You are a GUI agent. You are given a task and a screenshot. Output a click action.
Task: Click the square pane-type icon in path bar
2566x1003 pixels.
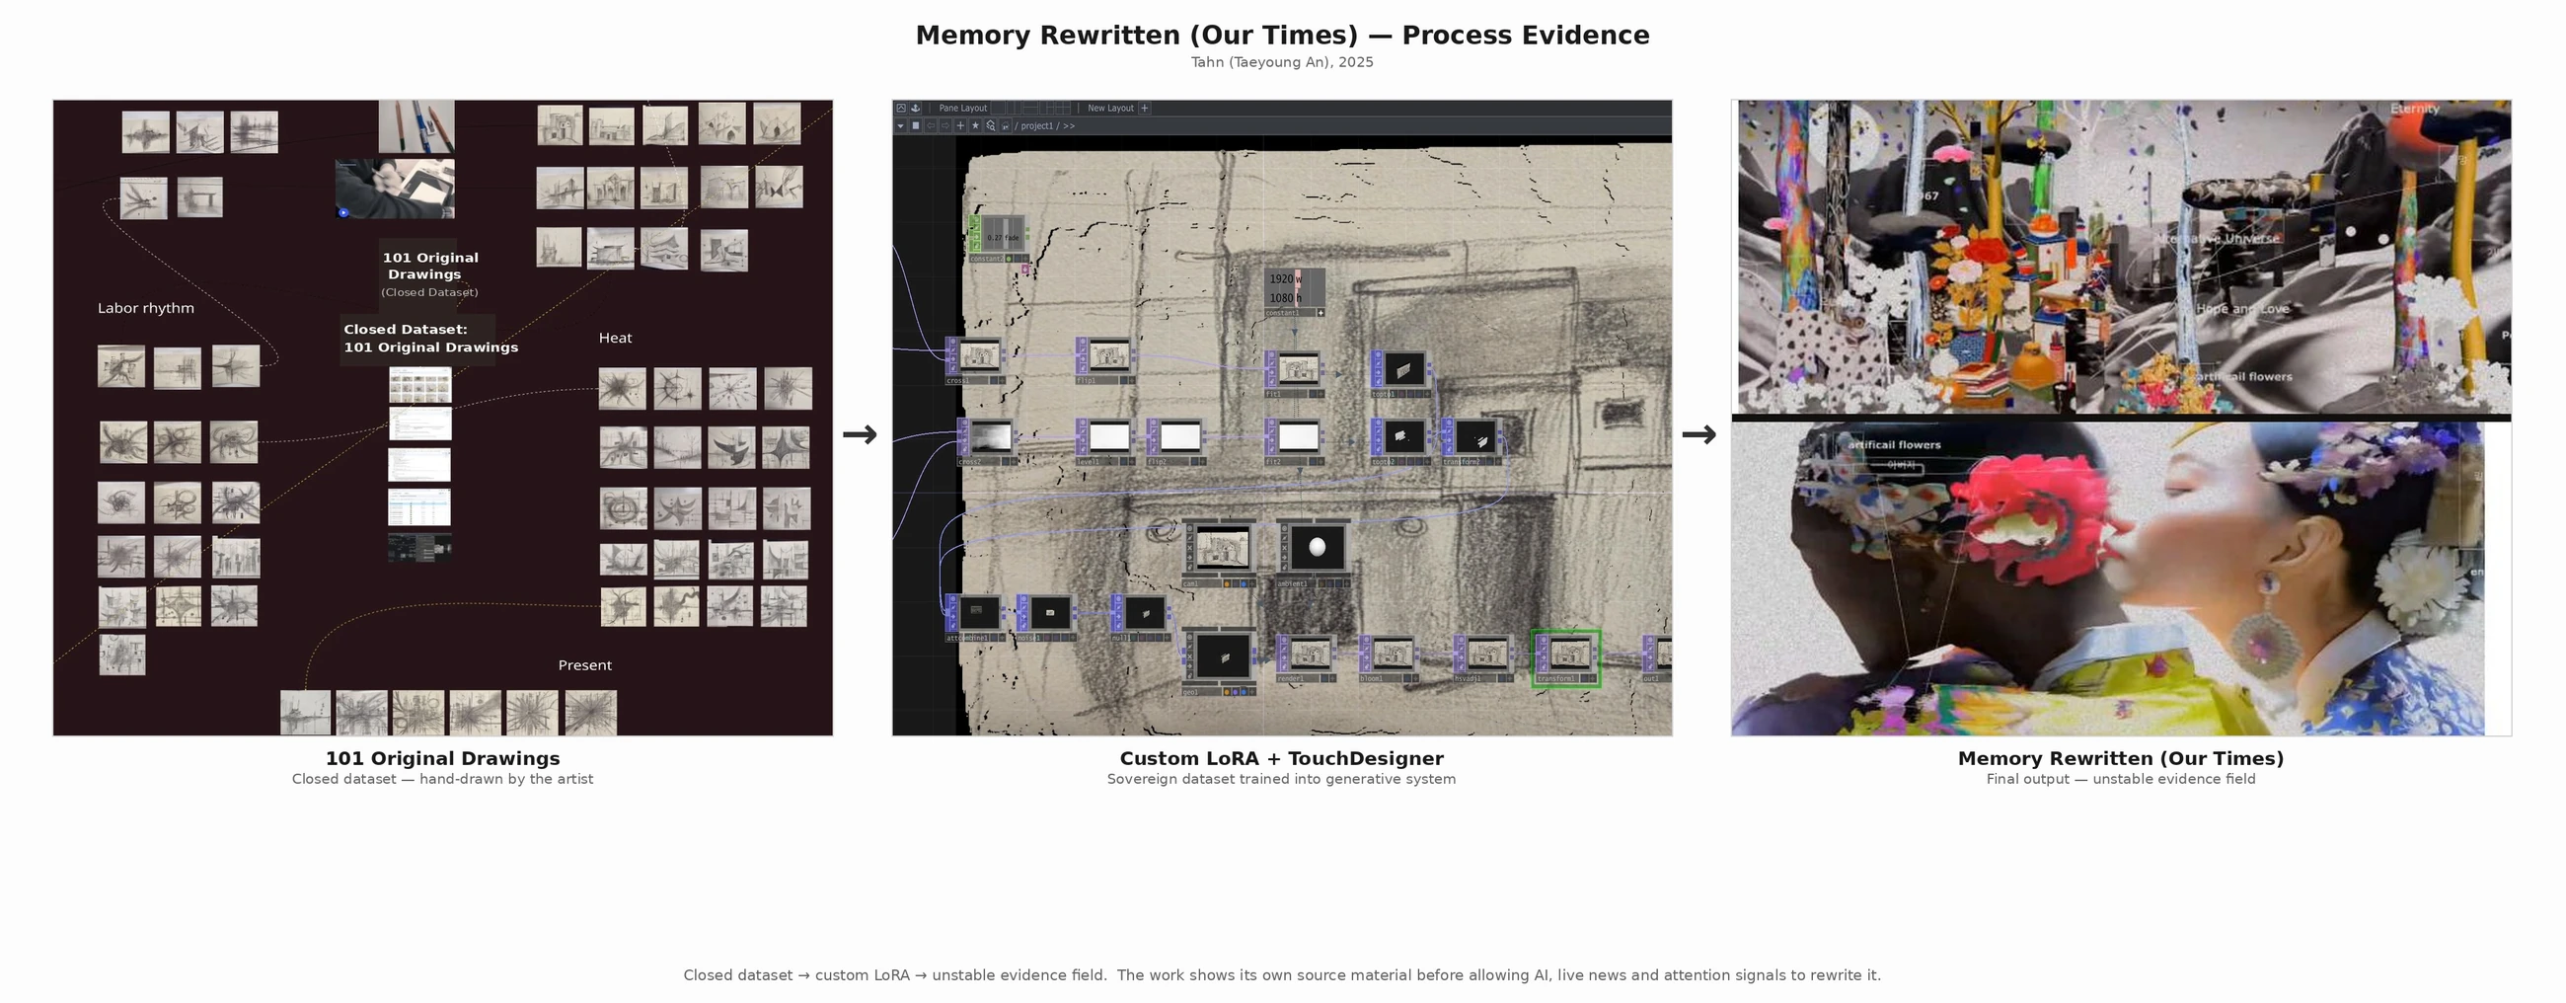coord(917,126)
